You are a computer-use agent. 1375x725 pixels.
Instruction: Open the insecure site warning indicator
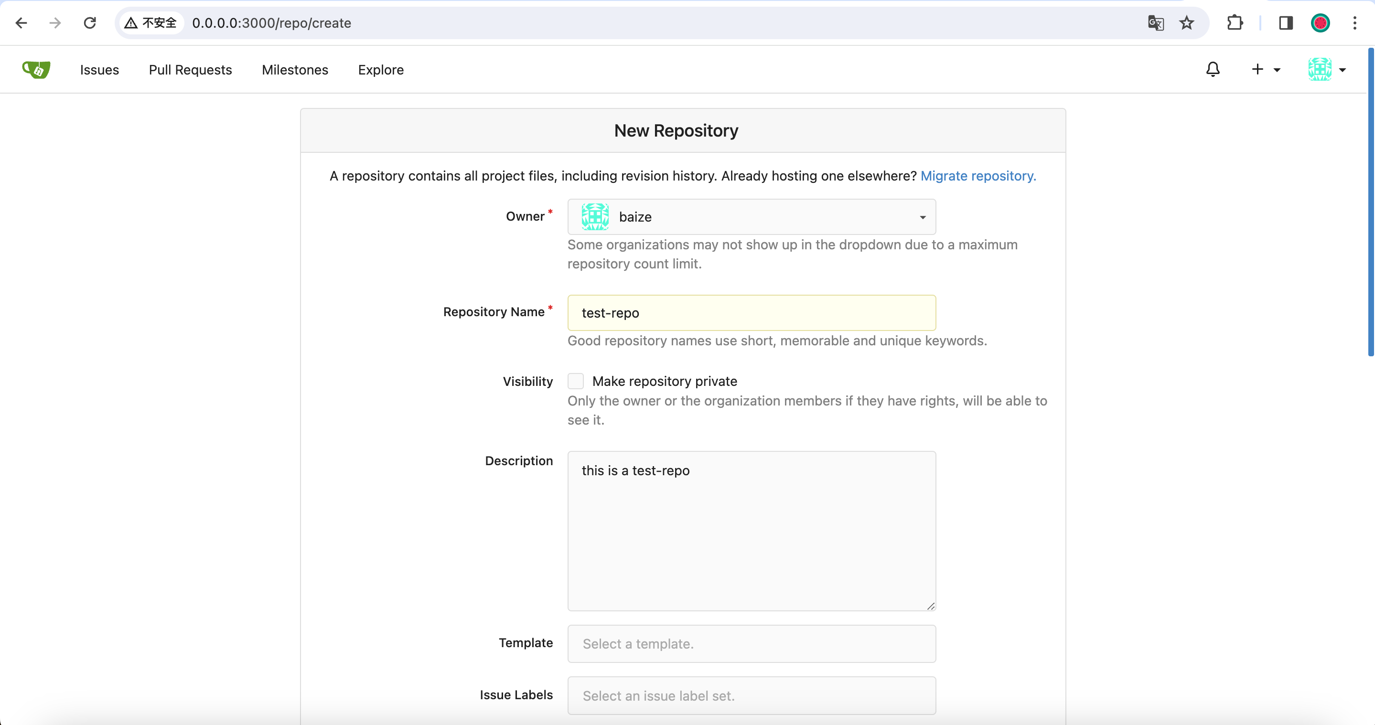click(x=150, y=23)
